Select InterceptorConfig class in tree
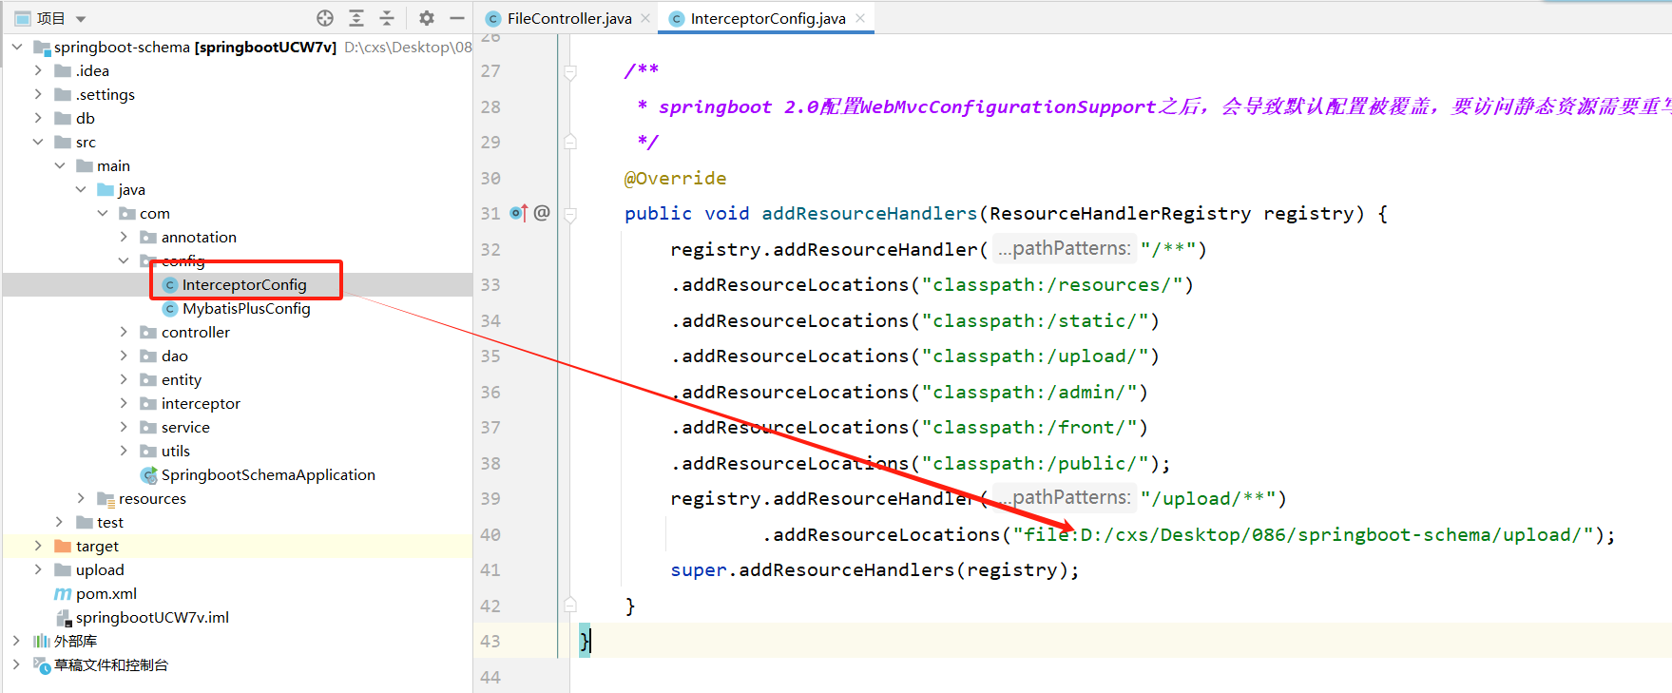The width and height of the screenshot is (1672, 693). 244,284
